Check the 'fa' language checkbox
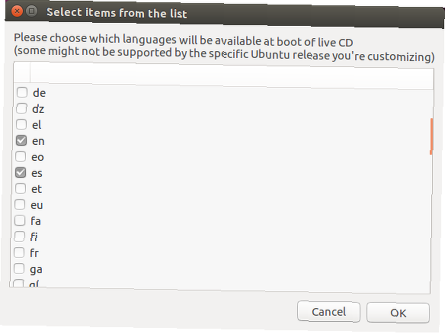This screenshot has width=445, height=334. pyautogui.click(x=20, y=220)
